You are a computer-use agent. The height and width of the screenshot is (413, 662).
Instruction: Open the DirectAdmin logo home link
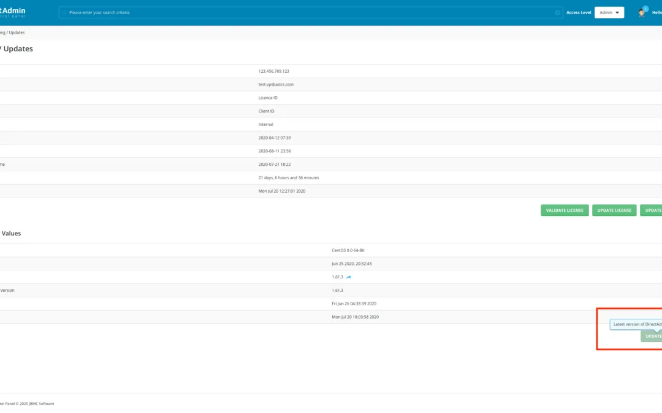(12, 10)
